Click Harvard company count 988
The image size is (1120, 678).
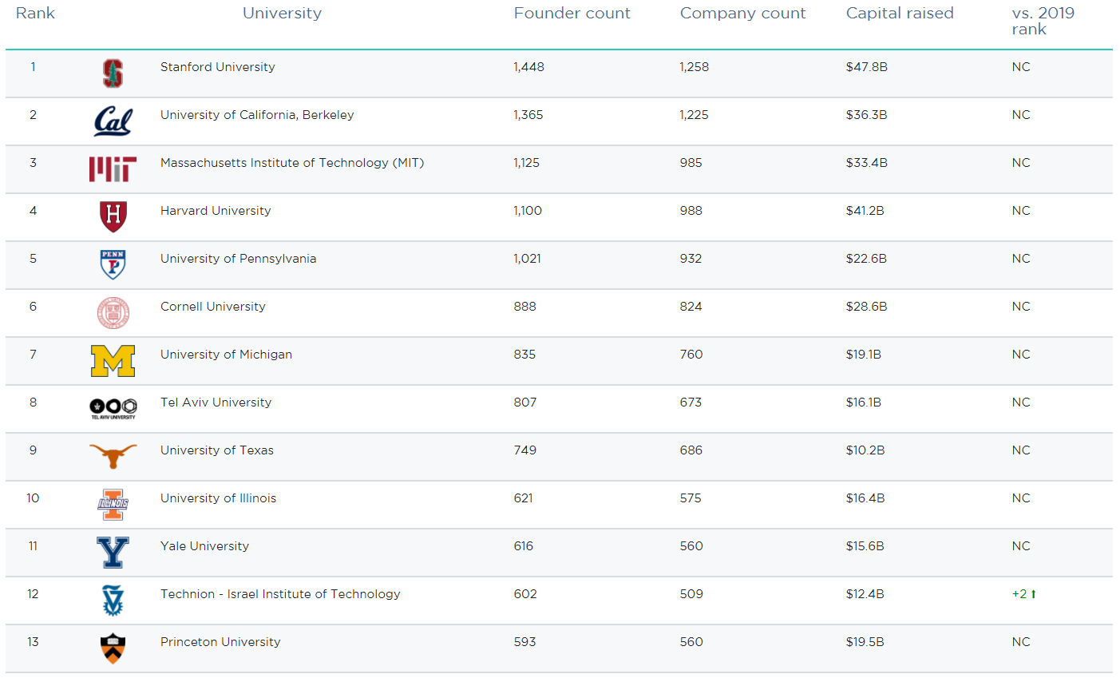click(x=691, y=211)
